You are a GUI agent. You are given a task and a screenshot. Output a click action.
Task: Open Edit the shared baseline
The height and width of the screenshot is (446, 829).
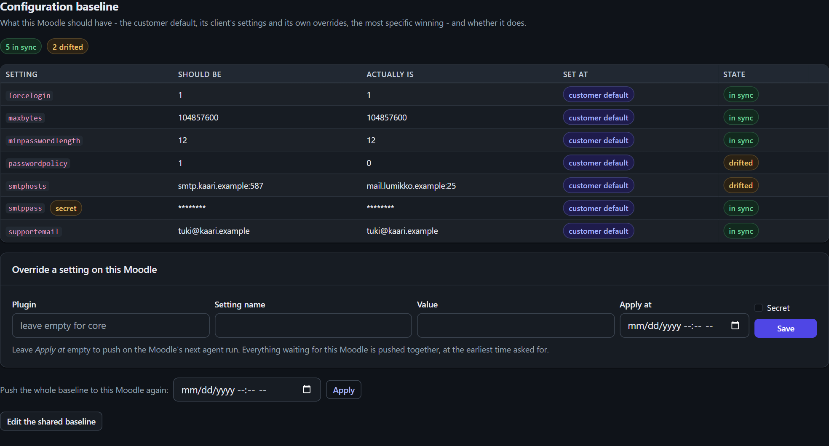point(51,422)
